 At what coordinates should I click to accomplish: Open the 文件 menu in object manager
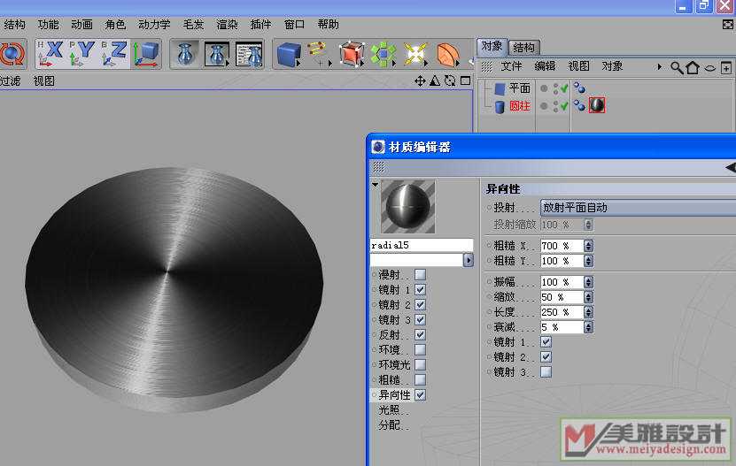511,66
